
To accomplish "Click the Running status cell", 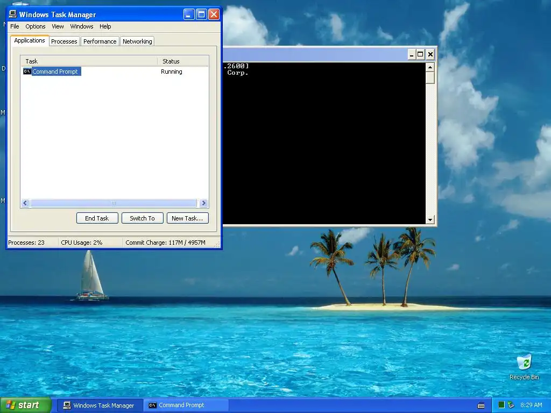I will (x=172, y=72).
